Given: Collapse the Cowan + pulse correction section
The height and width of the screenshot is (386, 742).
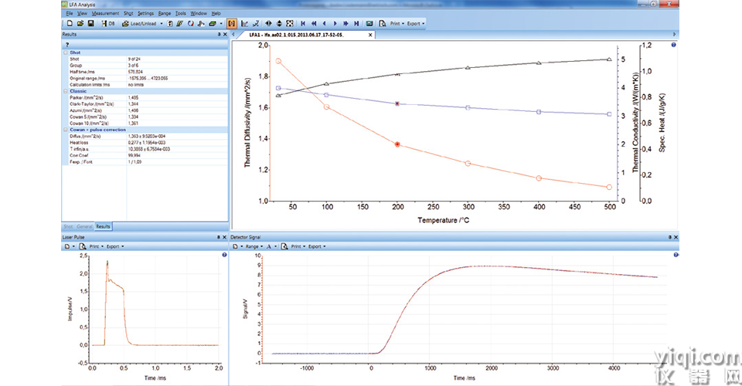Looking at the screenshot, I should (x=66, y=130).
